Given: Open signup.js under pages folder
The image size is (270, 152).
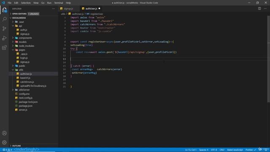Looking at the screenshot, I should pyautogui.click(x=25, y=62).
